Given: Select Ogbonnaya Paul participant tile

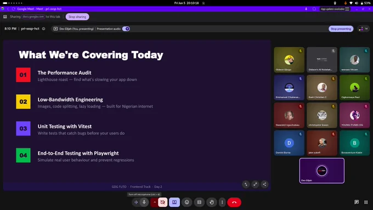Looking at the screenshot, I should coord(355,88).
